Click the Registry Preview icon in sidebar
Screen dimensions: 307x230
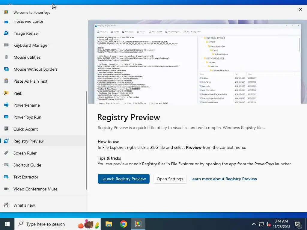tap(6, 141)
